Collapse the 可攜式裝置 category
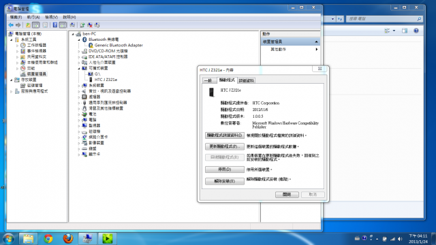 click(x=79, y=68)
